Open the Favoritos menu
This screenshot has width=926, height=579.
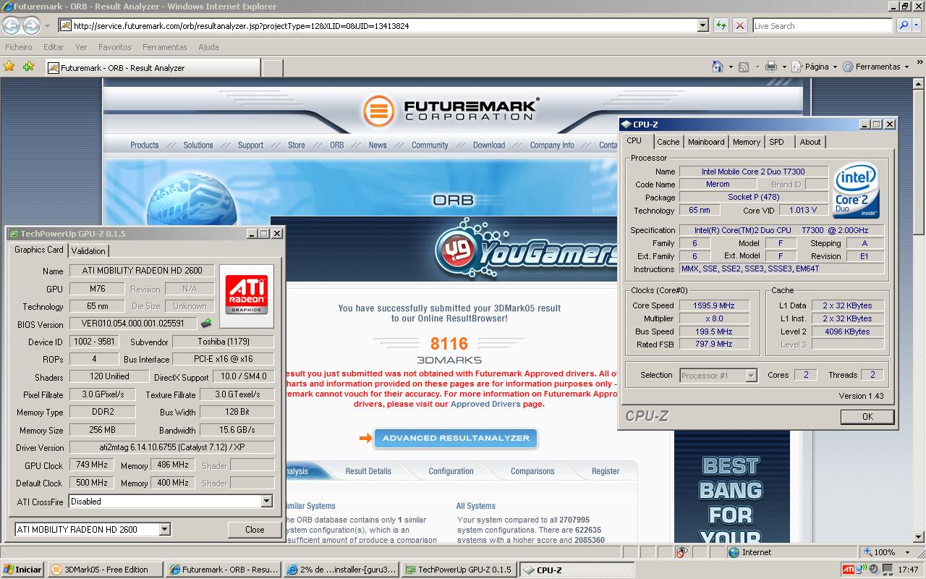(x=114, y=47)
